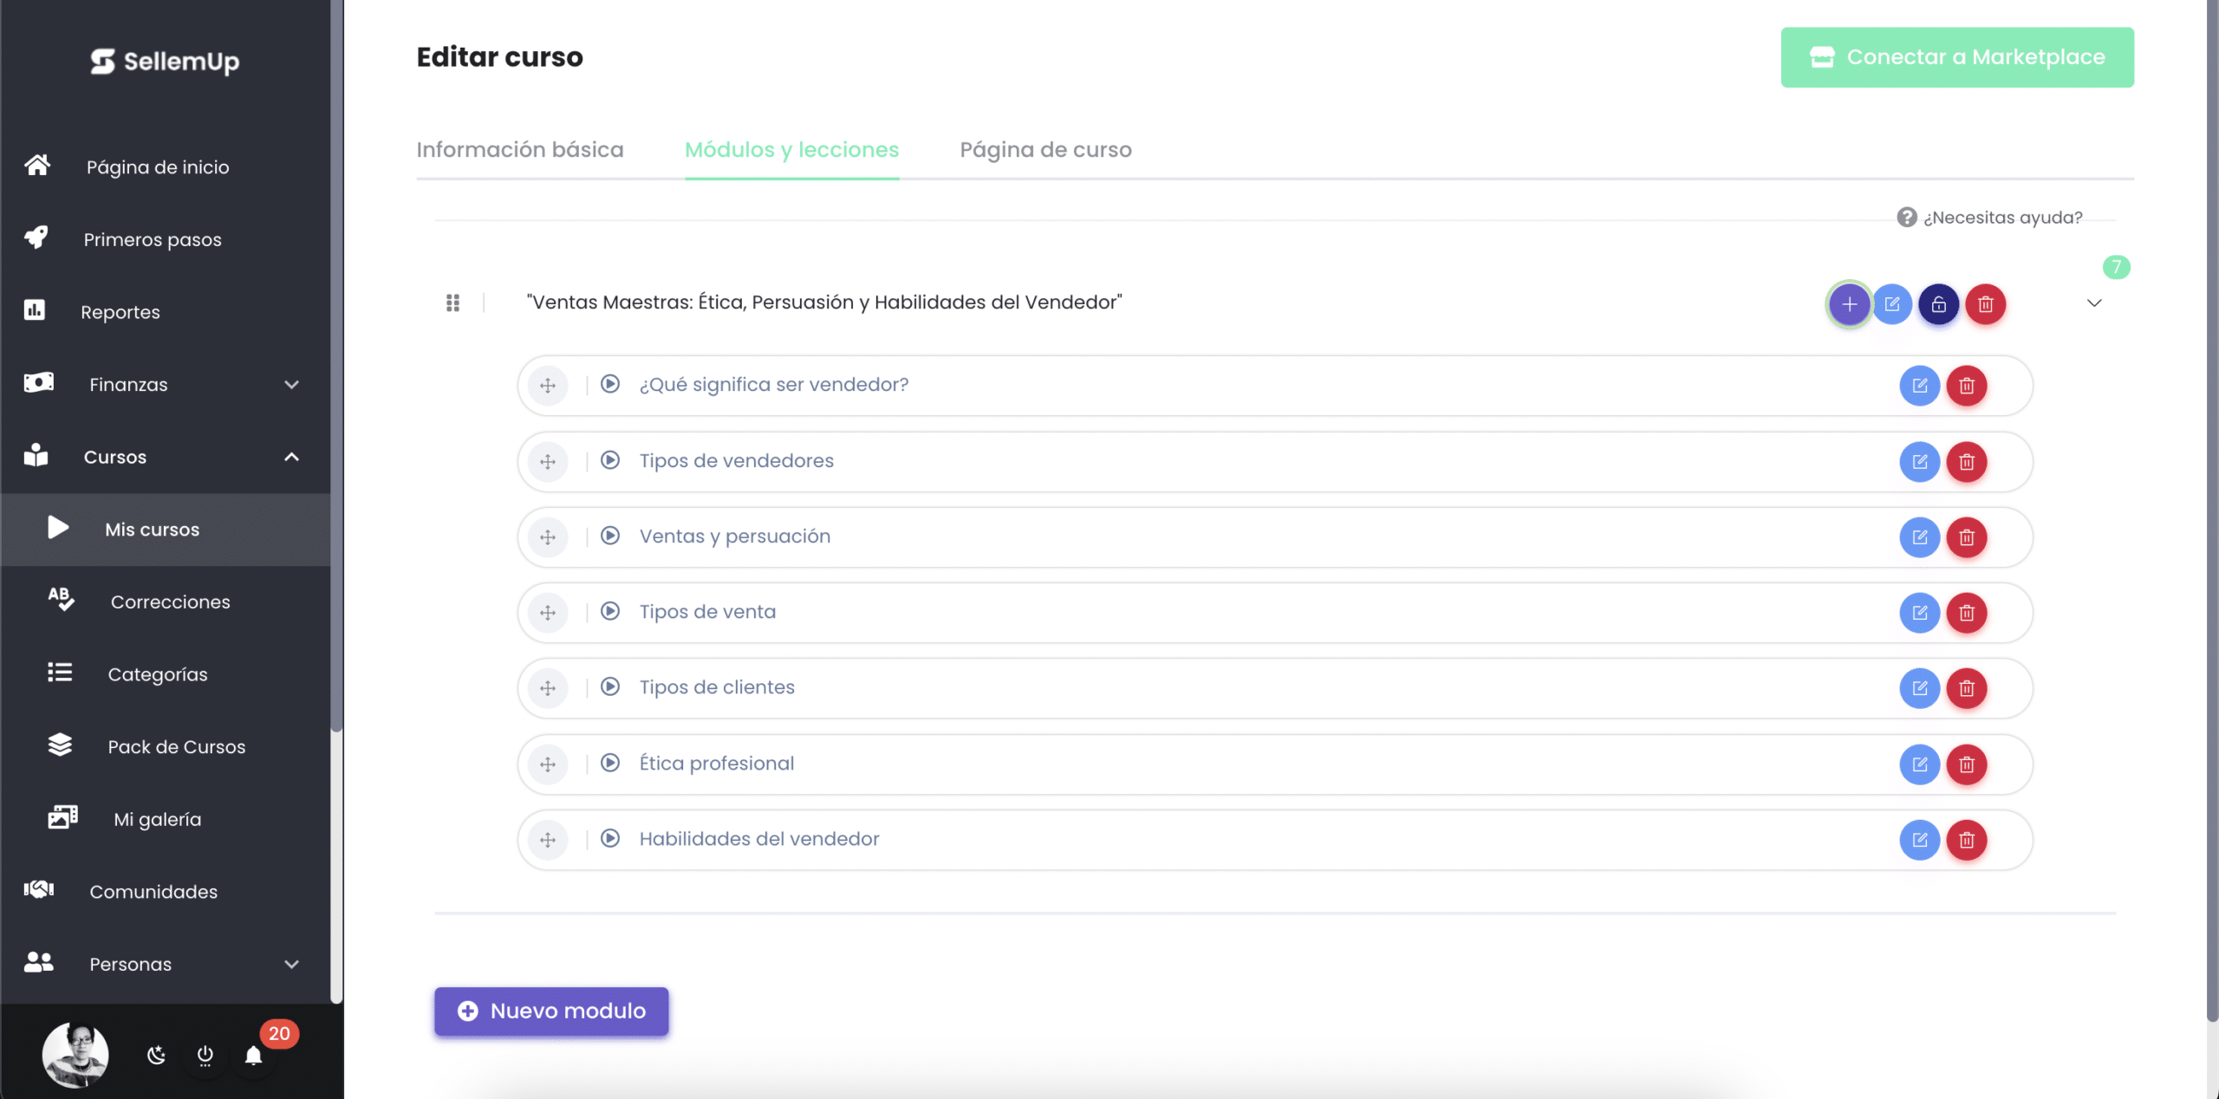Click the 'Ventas y persuación' lesson title
This screenshot has width=2219, height=1099.
pos(735,536)
